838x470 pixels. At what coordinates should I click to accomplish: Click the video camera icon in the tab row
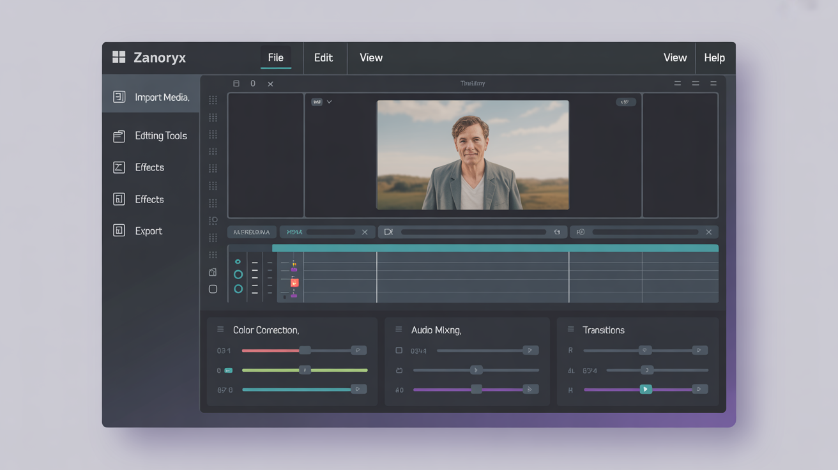(388, 232)
